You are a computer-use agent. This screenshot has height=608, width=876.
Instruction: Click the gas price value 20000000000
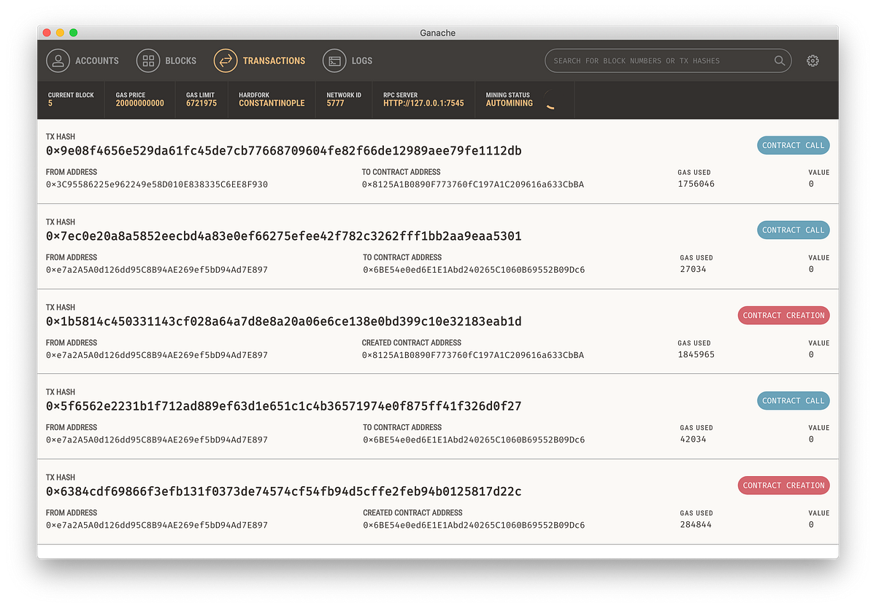click(140, 104)
